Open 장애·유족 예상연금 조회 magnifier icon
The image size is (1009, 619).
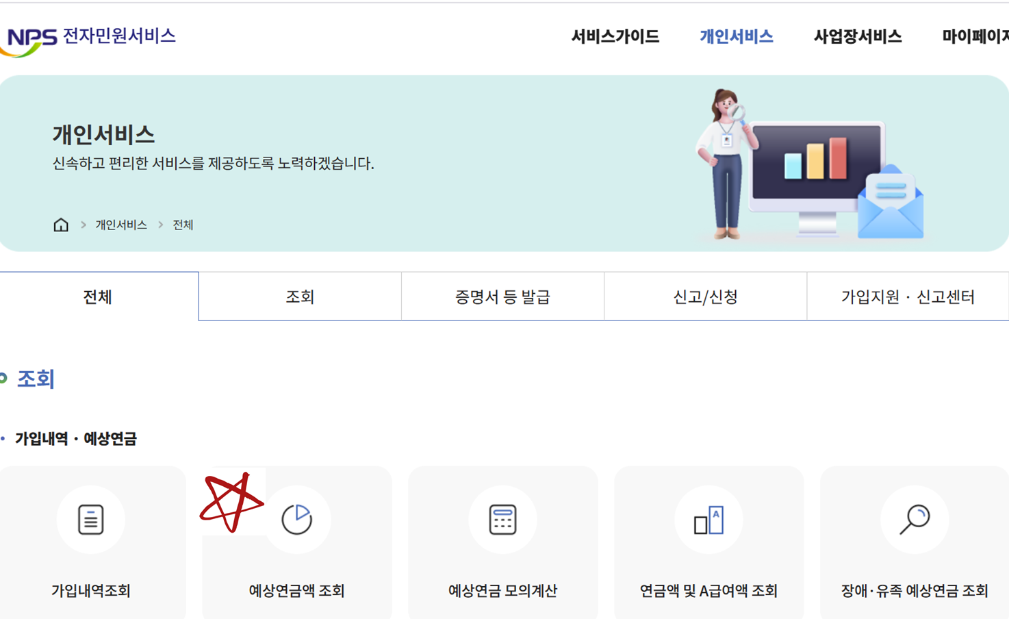click(913, 519)
